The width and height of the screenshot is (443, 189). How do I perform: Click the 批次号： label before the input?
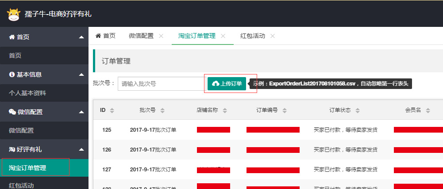[104, 83]
